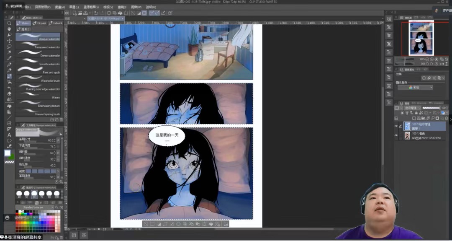This screenshot has width=452, height=241.
Task: Select the Gradient tool
Action: [x=9, y=111]
